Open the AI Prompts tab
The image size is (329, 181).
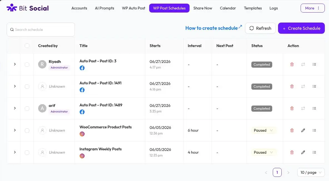coord(104,8)
